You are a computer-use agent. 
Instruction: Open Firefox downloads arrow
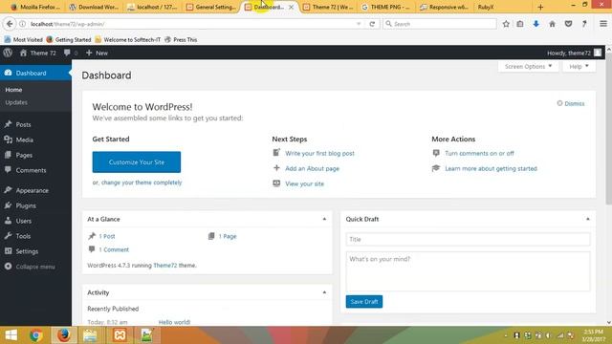535,24
